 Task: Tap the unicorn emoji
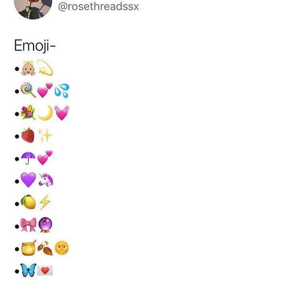[45, 180]
